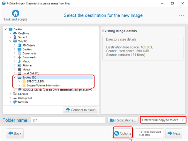This screenshot has height=141, width=188.
Task: Click the Videos filmstrip icon
Action: [x=19, y=69]
